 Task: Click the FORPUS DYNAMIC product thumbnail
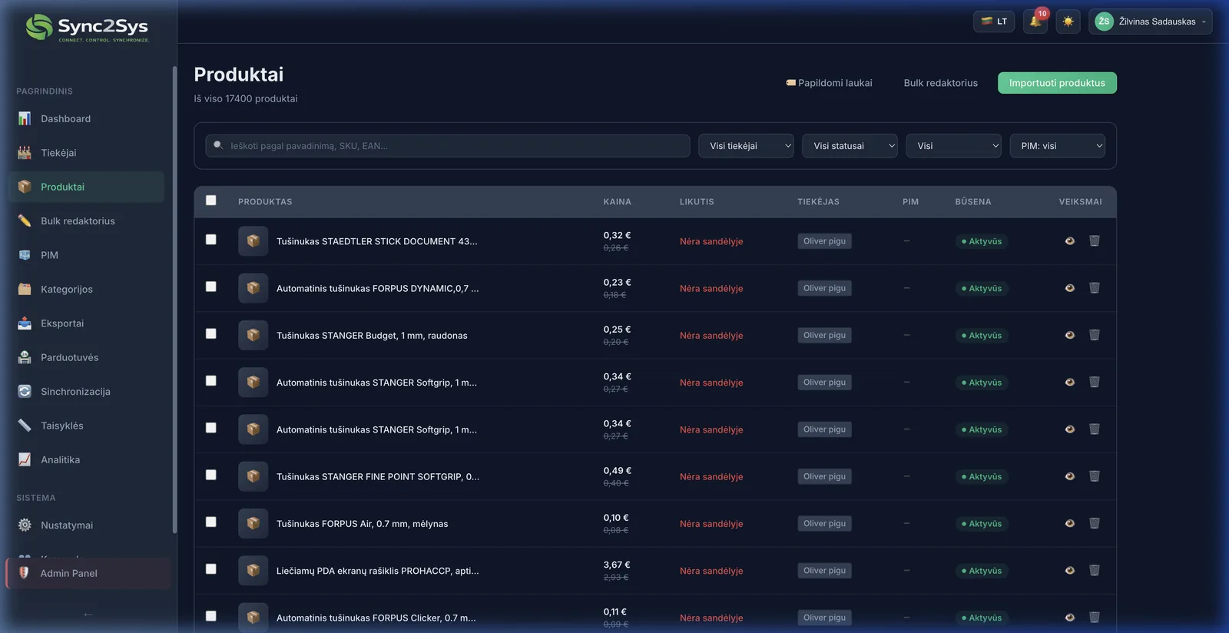(x=253, y=288)
